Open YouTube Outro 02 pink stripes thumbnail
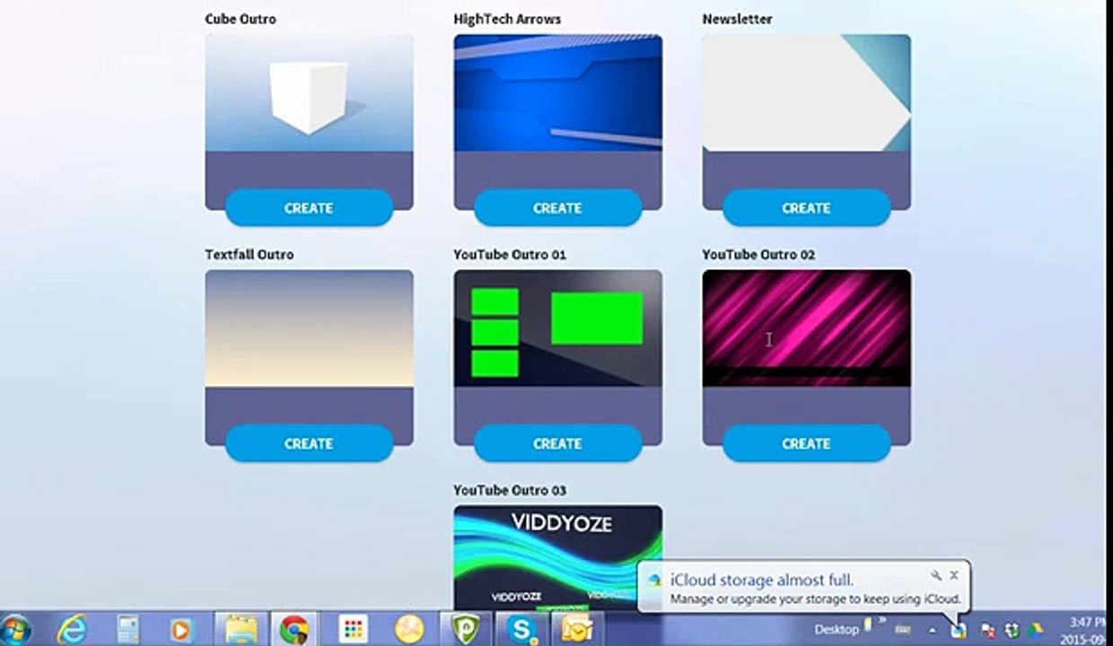Screen dimensions: 1113x646 pos(806,328)
